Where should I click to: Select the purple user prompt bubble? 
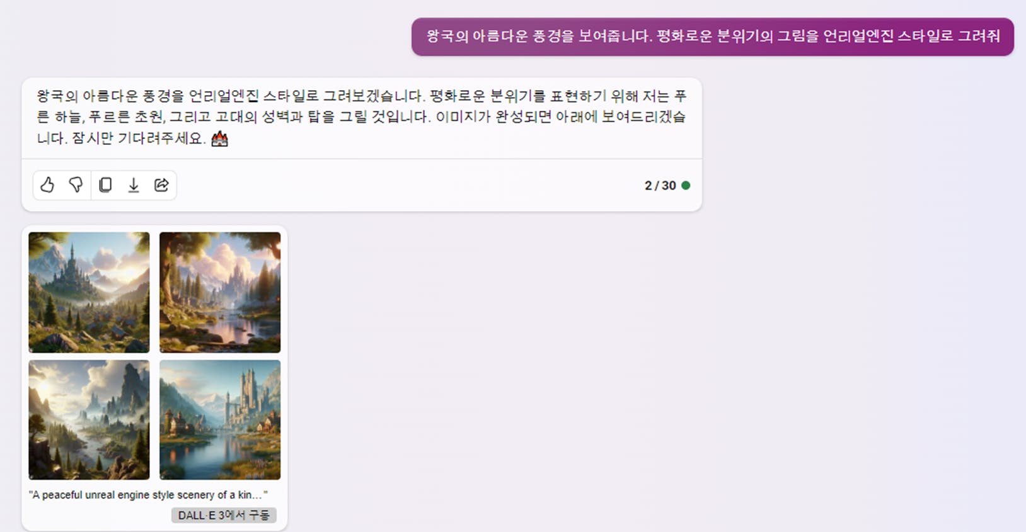pos(713,37)
